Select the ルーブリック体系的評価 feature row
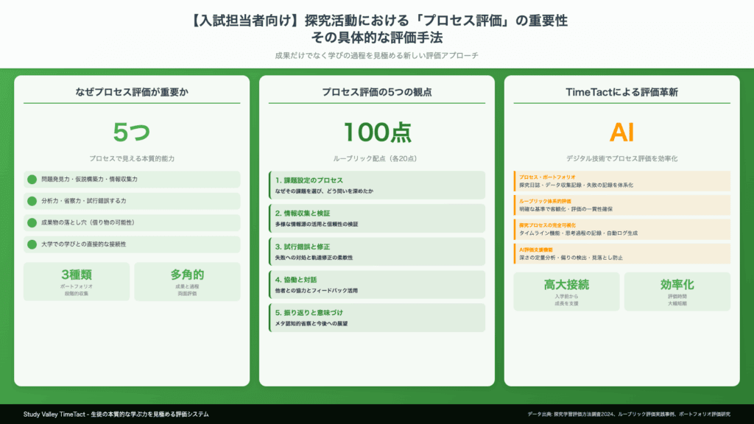754x424 pixels. point(621,205)
